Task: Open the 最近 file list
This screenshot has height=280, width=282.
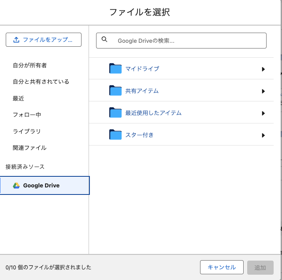Action: coord(19,98)
